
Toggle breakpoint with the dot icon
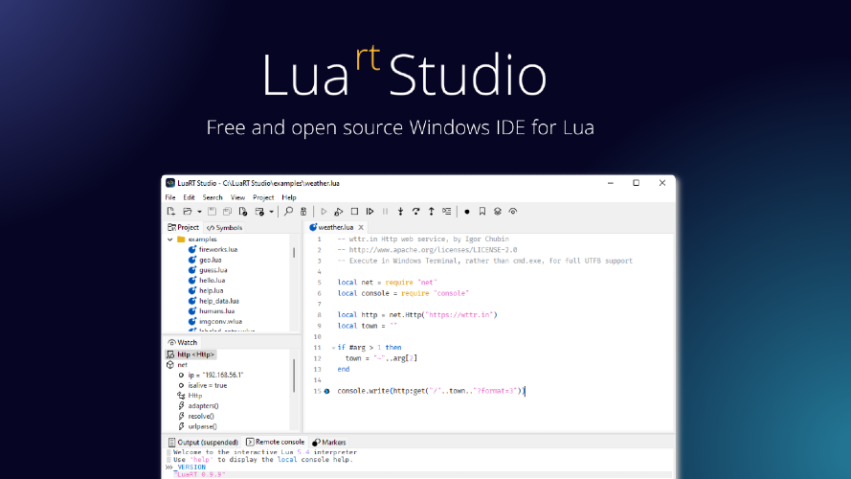click(467, 212)
